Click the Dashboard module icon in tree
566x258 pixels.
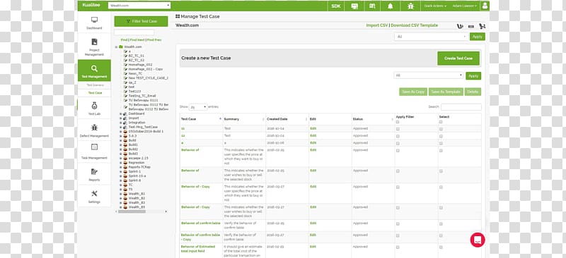click(x=125, y=113)
